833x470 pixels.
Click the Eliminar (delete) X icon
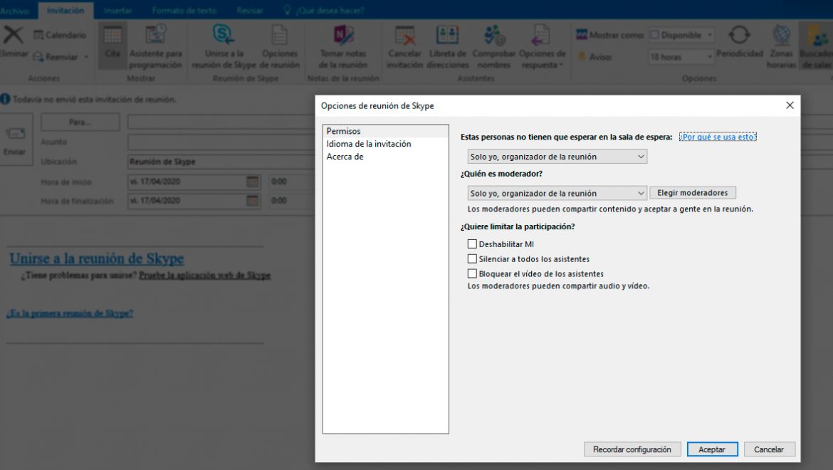pos(13,35)
